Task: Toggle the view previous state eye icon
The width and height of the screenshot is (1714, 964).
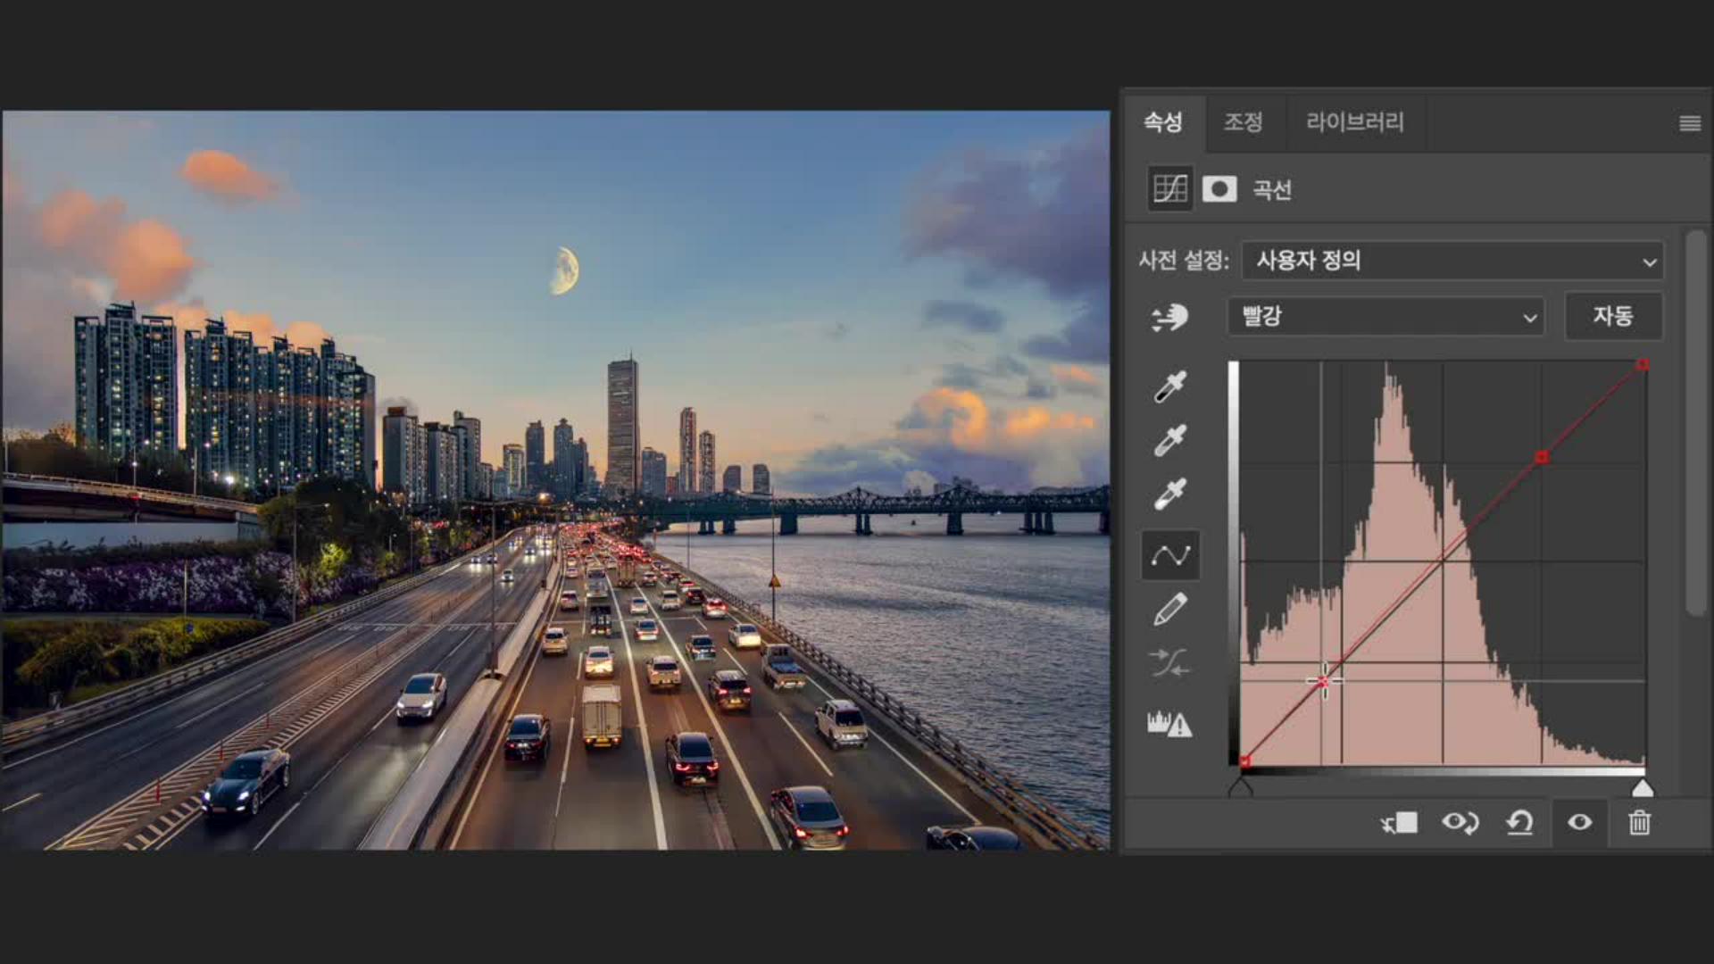Action: click(1460, 822)
